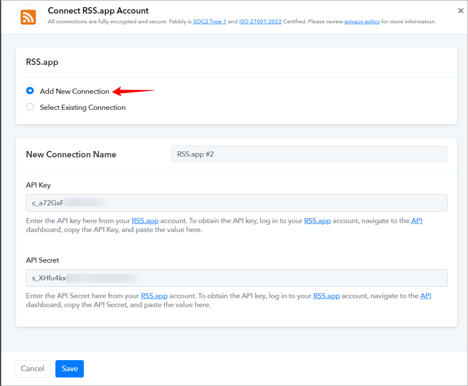Click the orange RSS.app logo icon
Screen dimensions: 468x386
28,17
